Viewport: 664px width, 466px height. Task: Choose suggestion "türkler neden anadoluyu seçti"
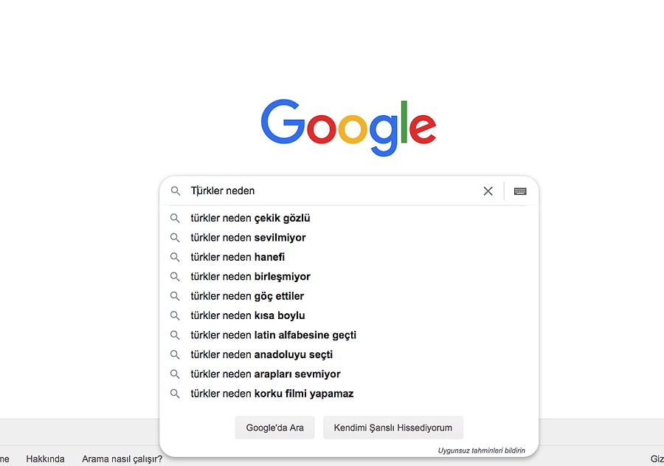261,354
